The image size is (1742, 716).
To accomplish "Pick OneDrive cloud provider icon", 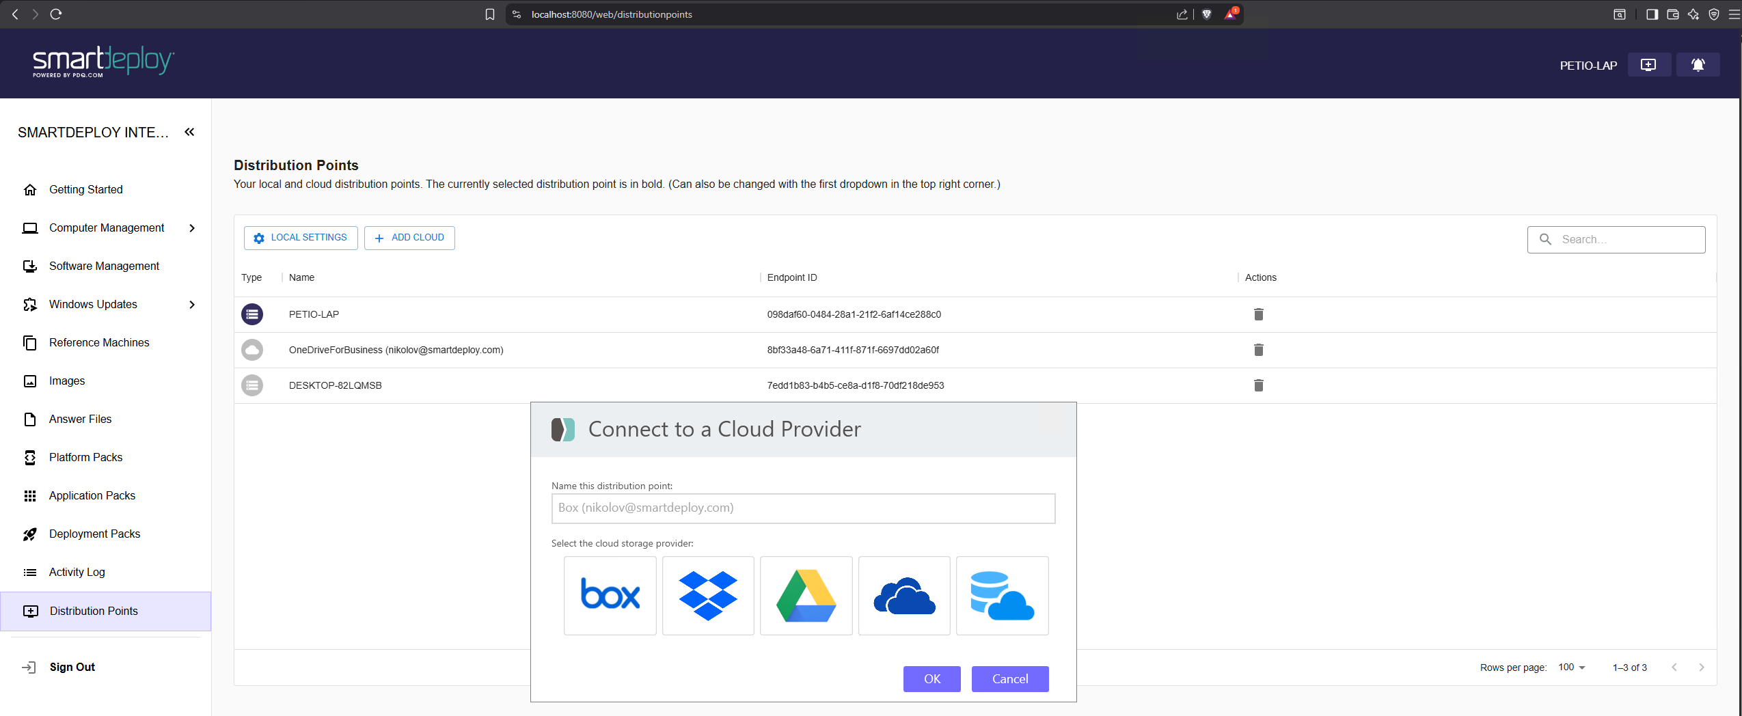I will pyautogui.click(x=904, y=595).
